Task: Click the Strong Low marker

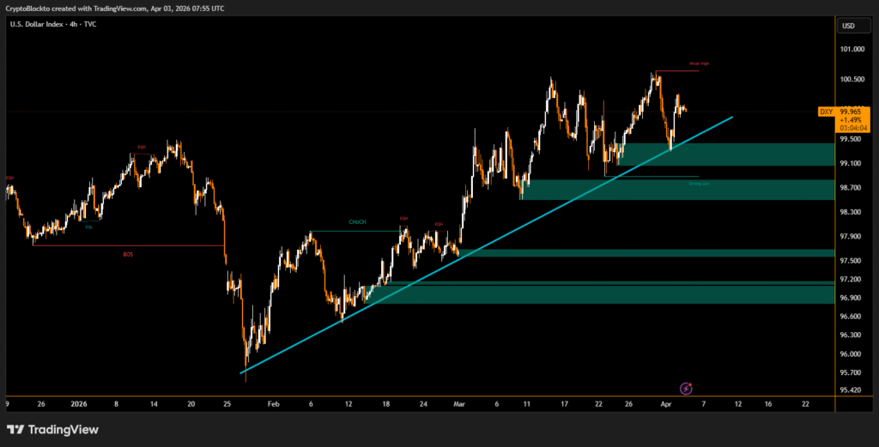Action: click(698, 184)
